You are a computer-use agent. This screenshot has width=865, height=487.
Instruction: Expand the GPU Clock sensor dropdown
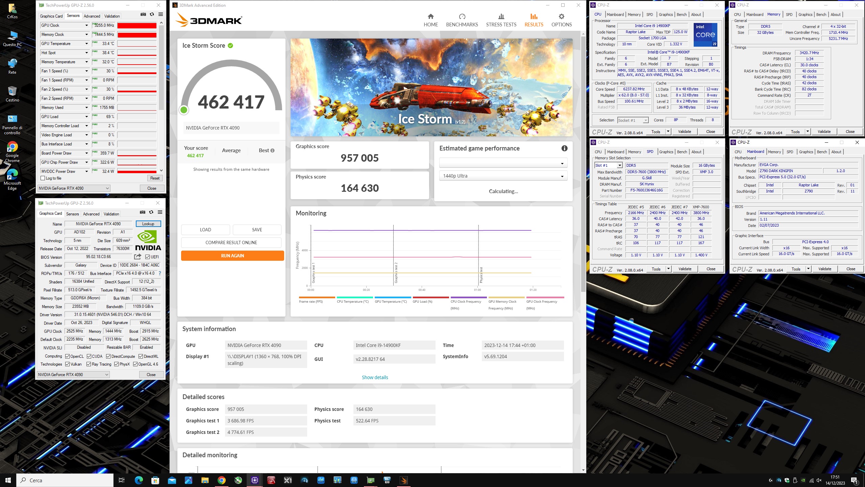[86, 25]
